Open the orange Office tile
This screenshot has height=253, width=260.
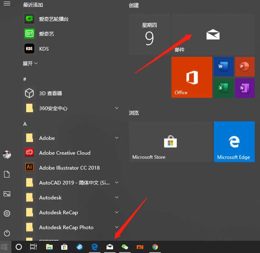click(x=192, y=77)
